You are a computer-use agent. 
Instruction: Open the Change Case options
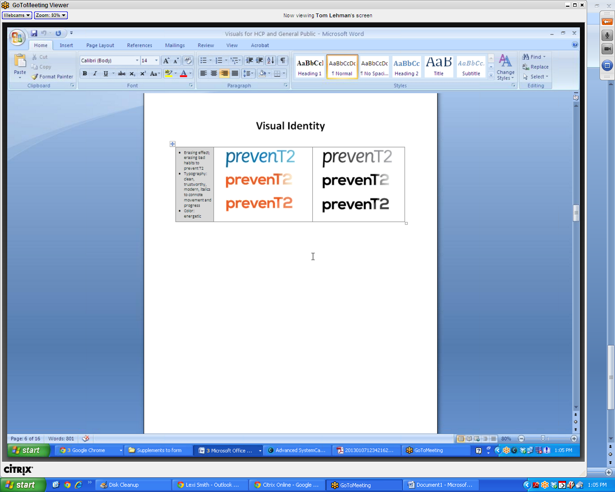(154, 74)
